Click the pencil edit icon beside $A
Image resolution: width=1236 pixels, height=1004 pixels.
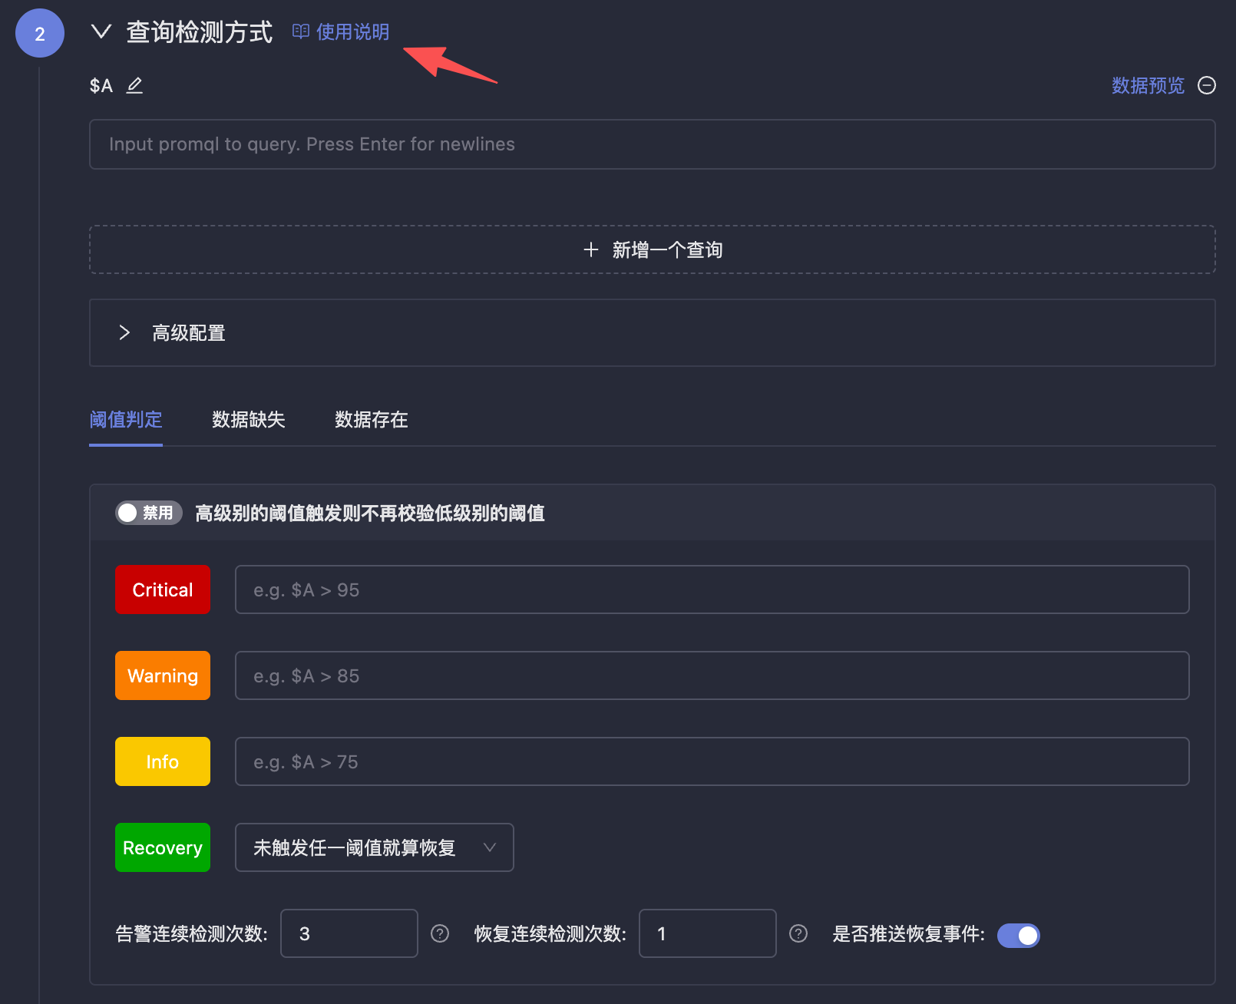point(134,85)
